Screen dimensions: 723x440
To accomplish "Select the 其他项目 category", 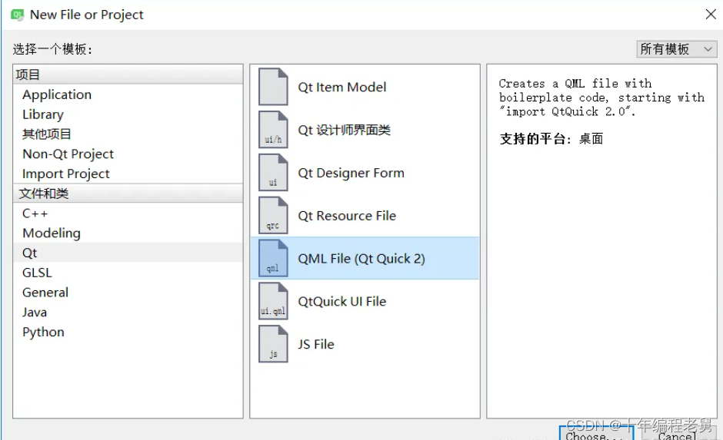I will pyautogui.click(x=128, y=134).
